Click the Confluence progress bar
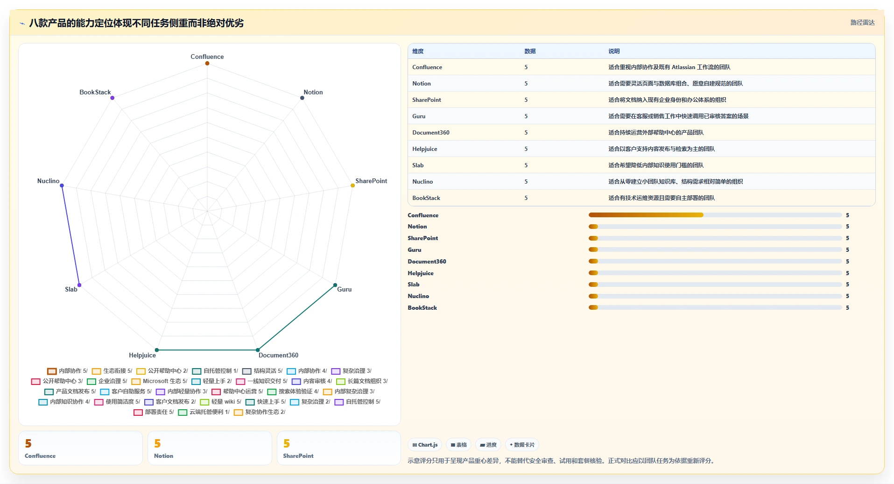The width and height of the screenshot is (894, 484). click(x=715, y=215)
